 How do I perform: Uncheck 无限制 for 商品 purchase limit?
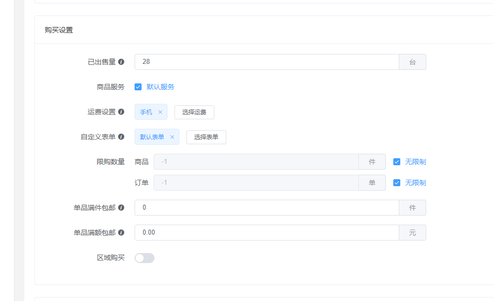click(397, 162)
